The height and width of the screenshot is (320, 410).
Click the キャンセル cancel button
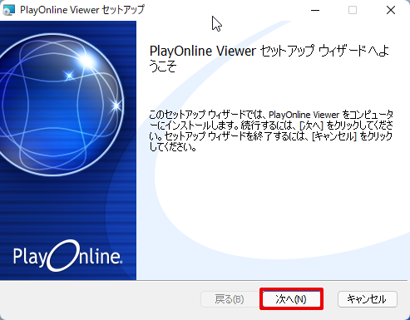[368, 299]
